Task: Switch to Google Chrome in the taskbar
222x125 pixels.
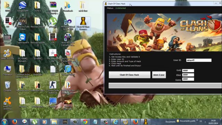Action: pos(85,122)
